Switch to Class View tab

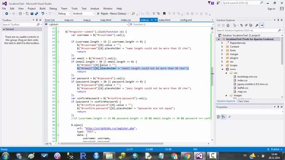coord(243,101)
